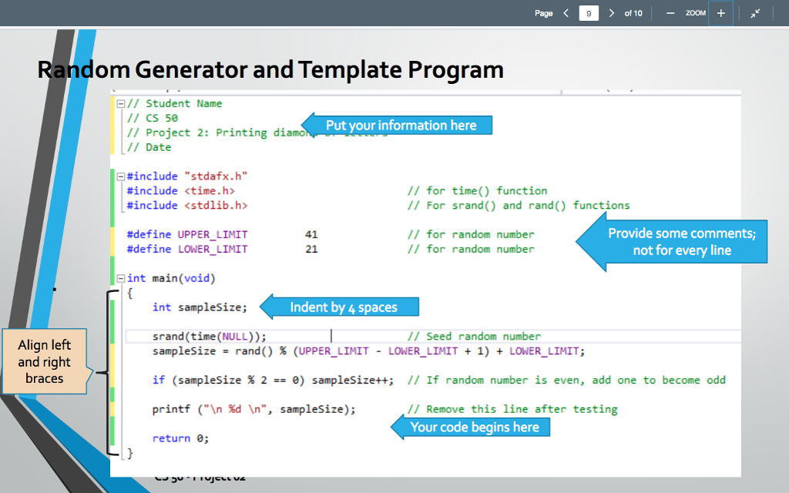Click the "if (sampleSize % 2 == 0)" statement
789x493 pixels.
[x=274, y=381]
